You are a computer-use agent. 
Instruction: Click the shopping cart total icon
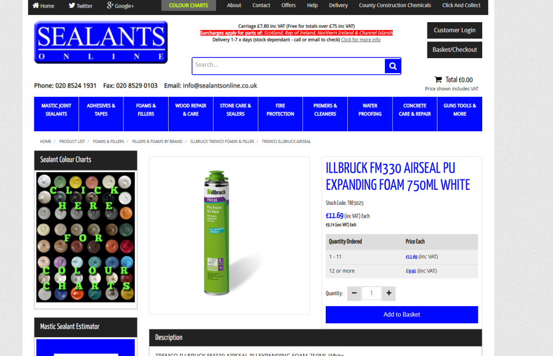(x=438, y=80)
